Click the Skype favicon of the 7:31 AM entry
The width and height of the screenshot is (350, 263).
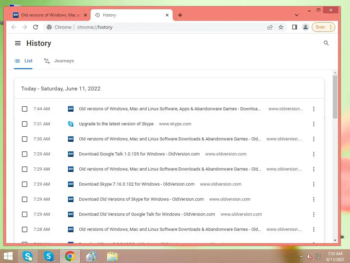point(70,124)
